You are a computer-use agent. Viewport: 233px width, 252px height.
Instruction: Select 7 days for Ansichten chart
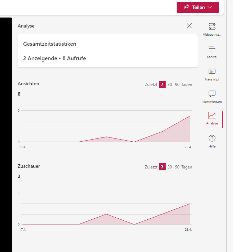click(162, 84)
